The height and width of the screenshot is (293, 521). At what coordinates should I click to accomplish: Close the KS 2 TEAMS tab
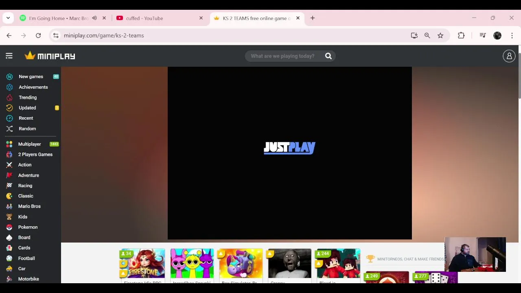pos(298,18)
